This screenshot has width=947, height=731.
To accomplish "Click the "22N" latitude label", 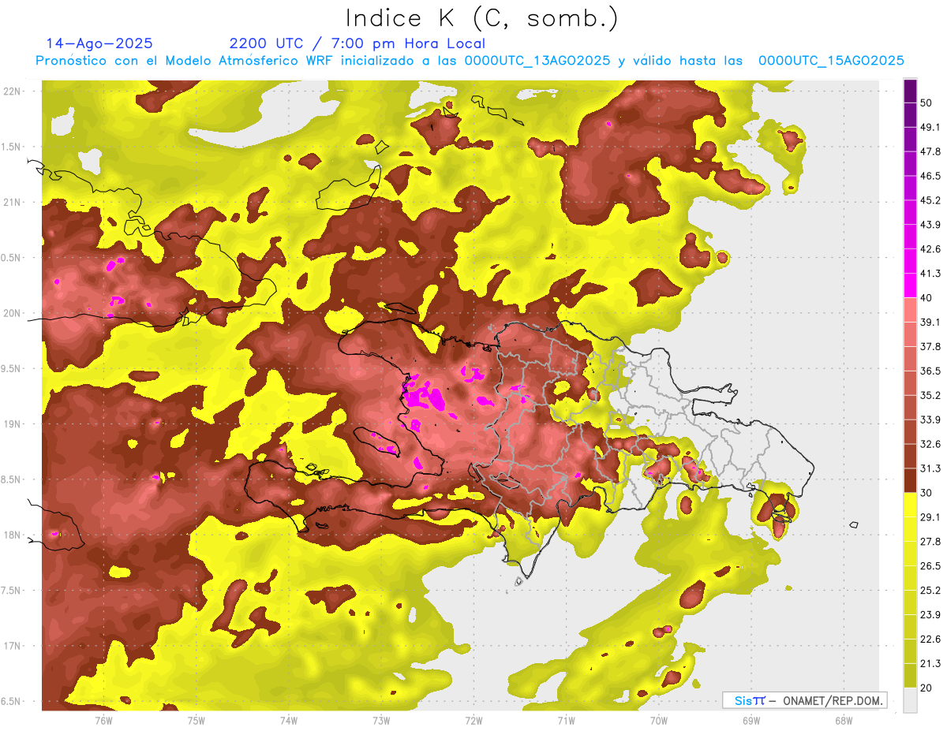I will (12, 91).
